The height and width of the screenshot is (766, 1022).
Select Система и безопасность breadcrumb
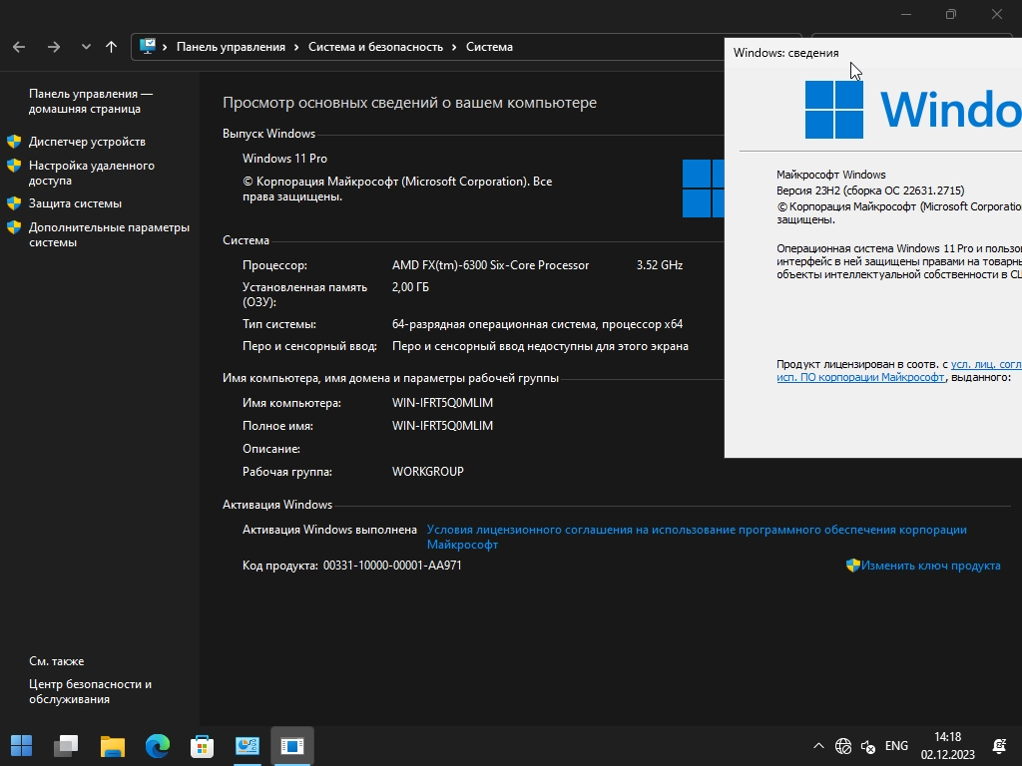tap(375, 47)
